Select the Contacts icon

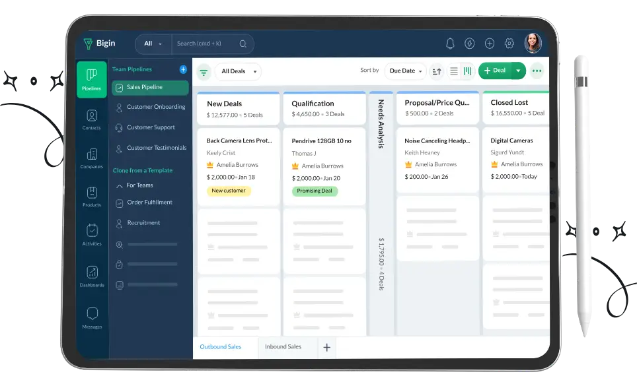[91, 119]
